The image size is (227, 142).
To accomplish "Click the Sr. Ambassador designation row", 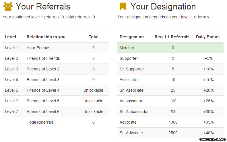I will tap(170, 112).
